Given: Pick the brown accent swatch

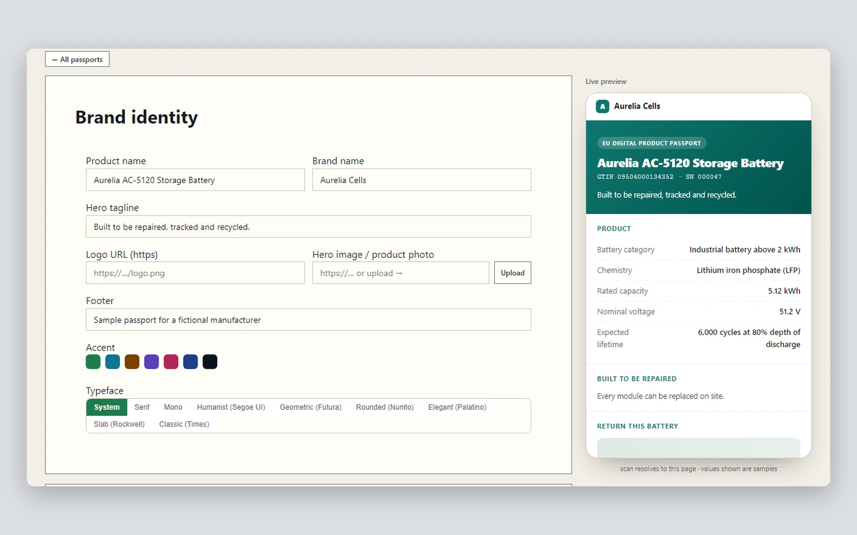Looking at the screenshot, I should point(132,362).
